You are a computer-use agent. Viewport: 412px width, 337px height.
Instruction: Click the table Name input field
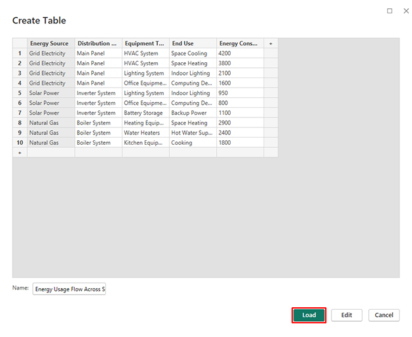[69, 289]
